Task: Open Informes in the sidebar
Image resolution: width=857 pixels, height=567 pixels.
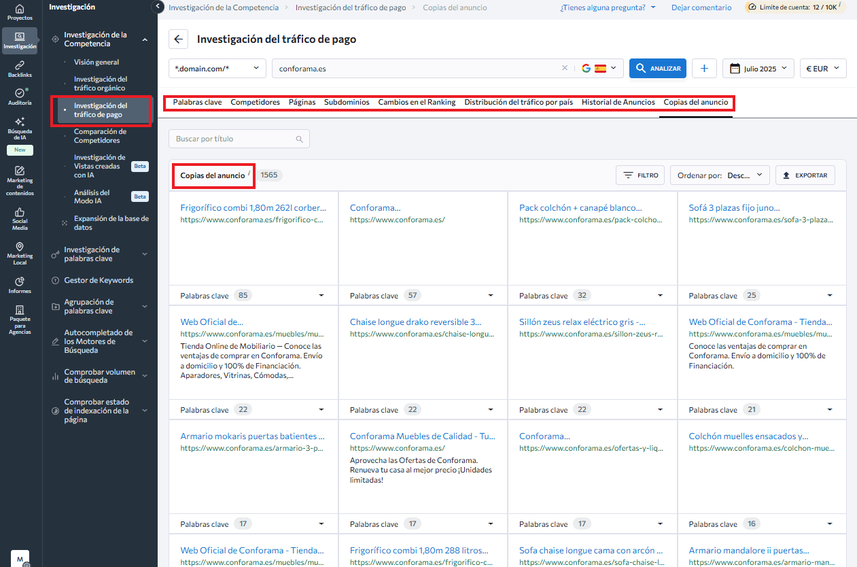Action: 19,286
